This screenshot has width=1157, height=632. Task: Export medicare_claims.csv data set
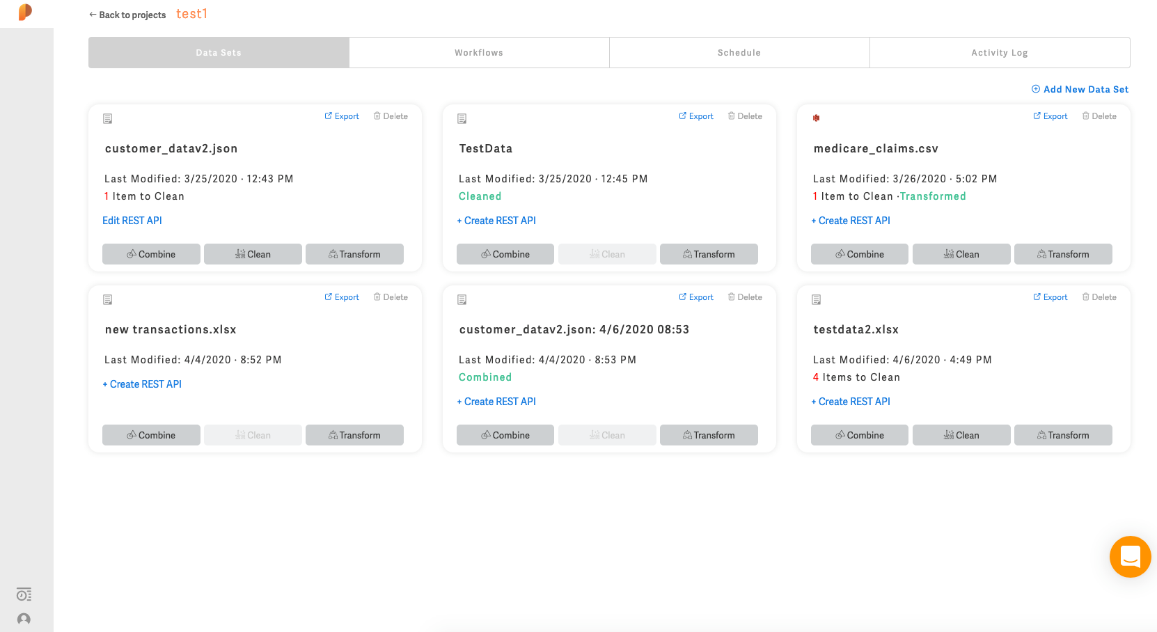[1050, 116]
